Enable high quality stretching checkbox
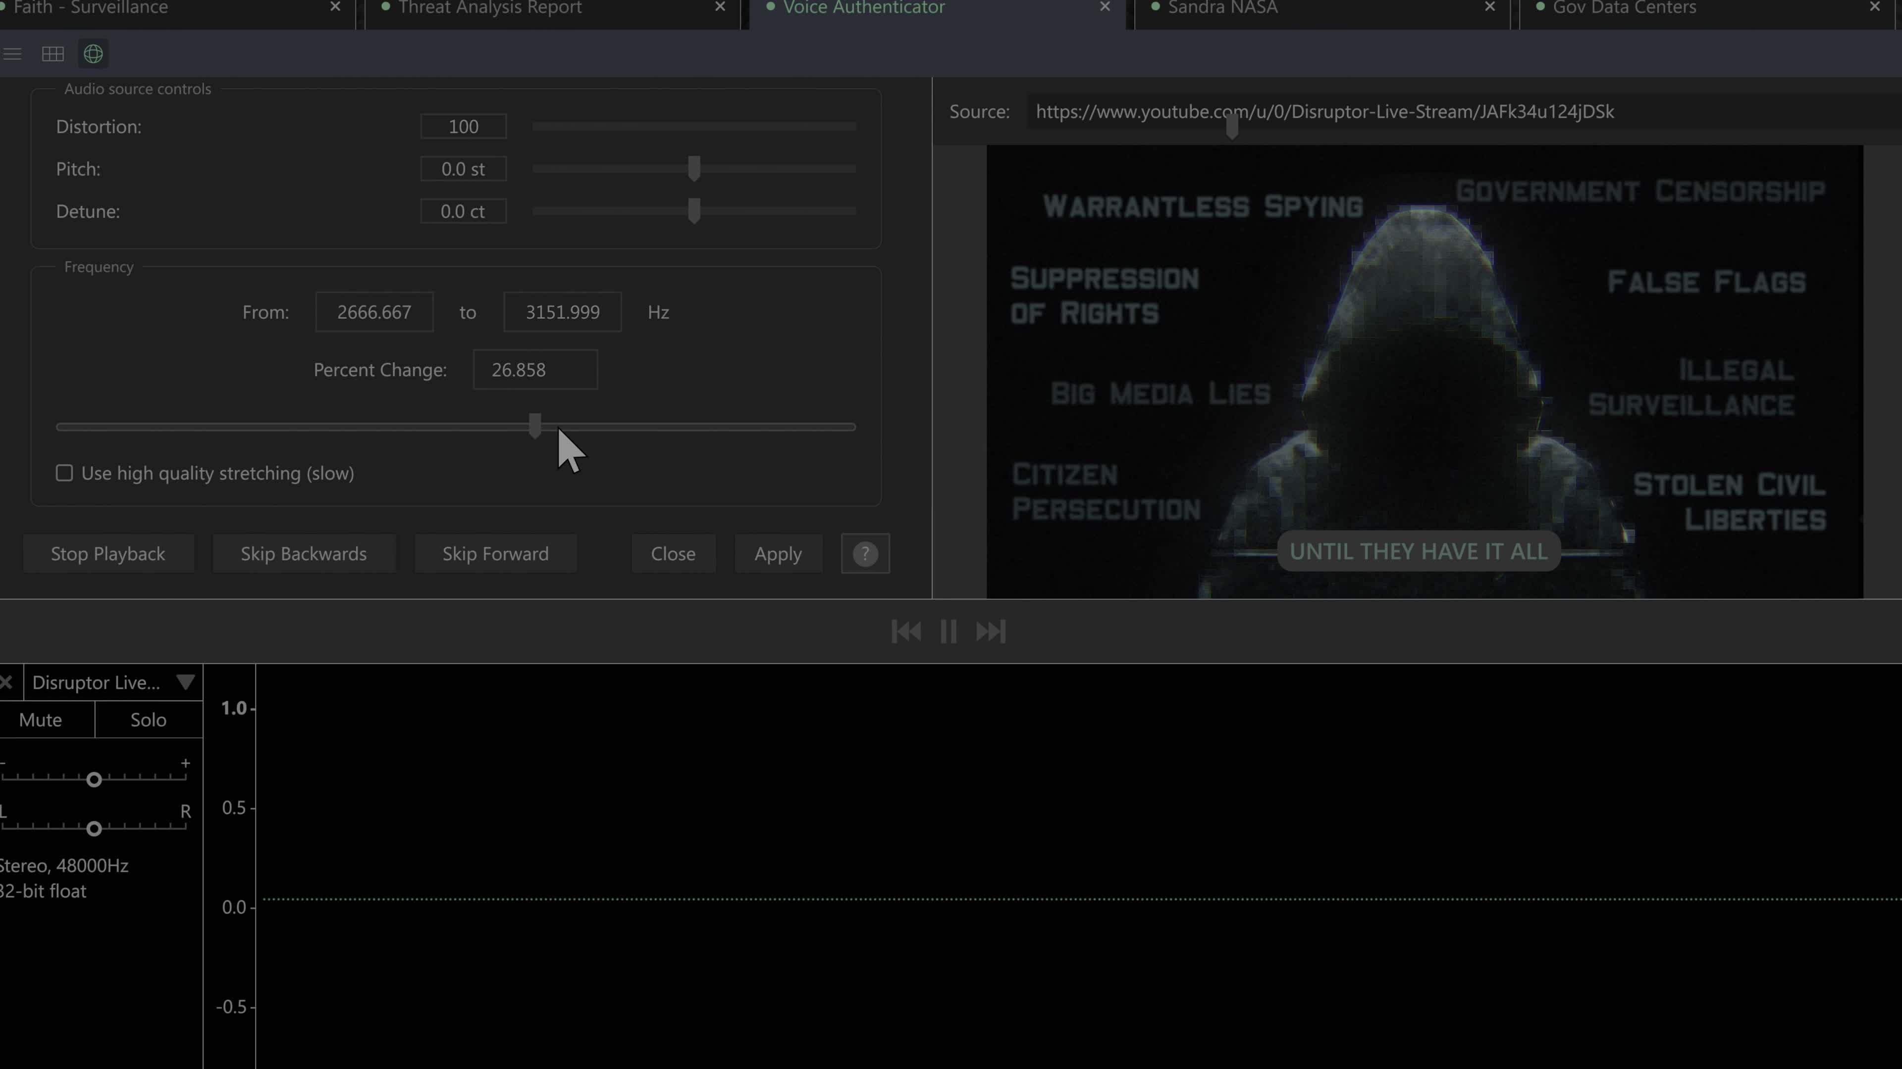This screenshot has height=1069, width=1902. click(64, 473)
